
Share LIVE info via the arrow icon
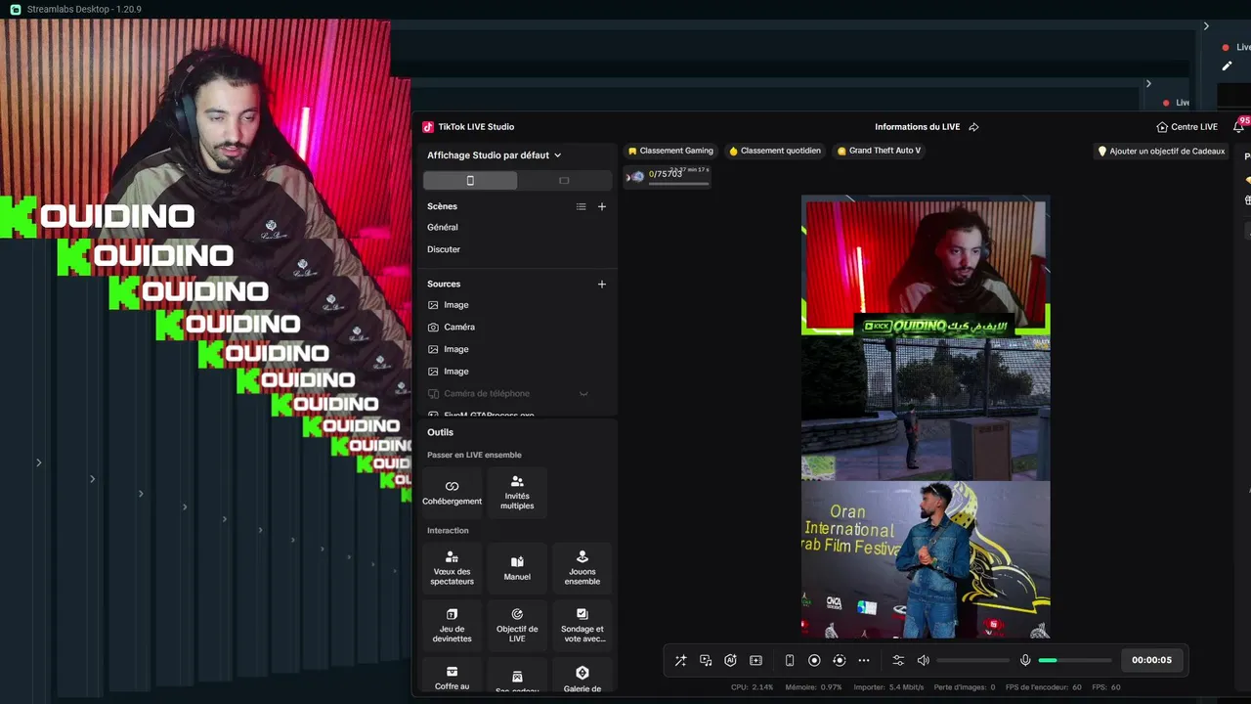973,127
